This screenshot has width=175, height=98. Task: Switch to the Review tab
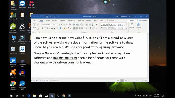click(x=89, y=20)
